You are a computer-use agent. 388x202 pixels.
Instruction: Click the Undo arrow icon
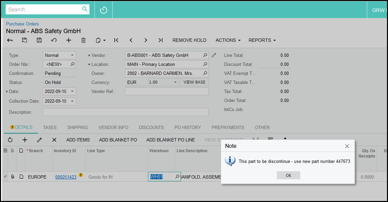pos(54,40)
